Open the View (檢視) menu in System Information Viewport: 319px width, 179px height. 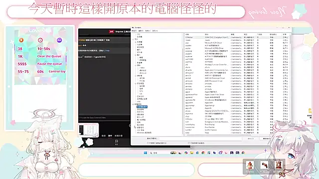[148, 31]
